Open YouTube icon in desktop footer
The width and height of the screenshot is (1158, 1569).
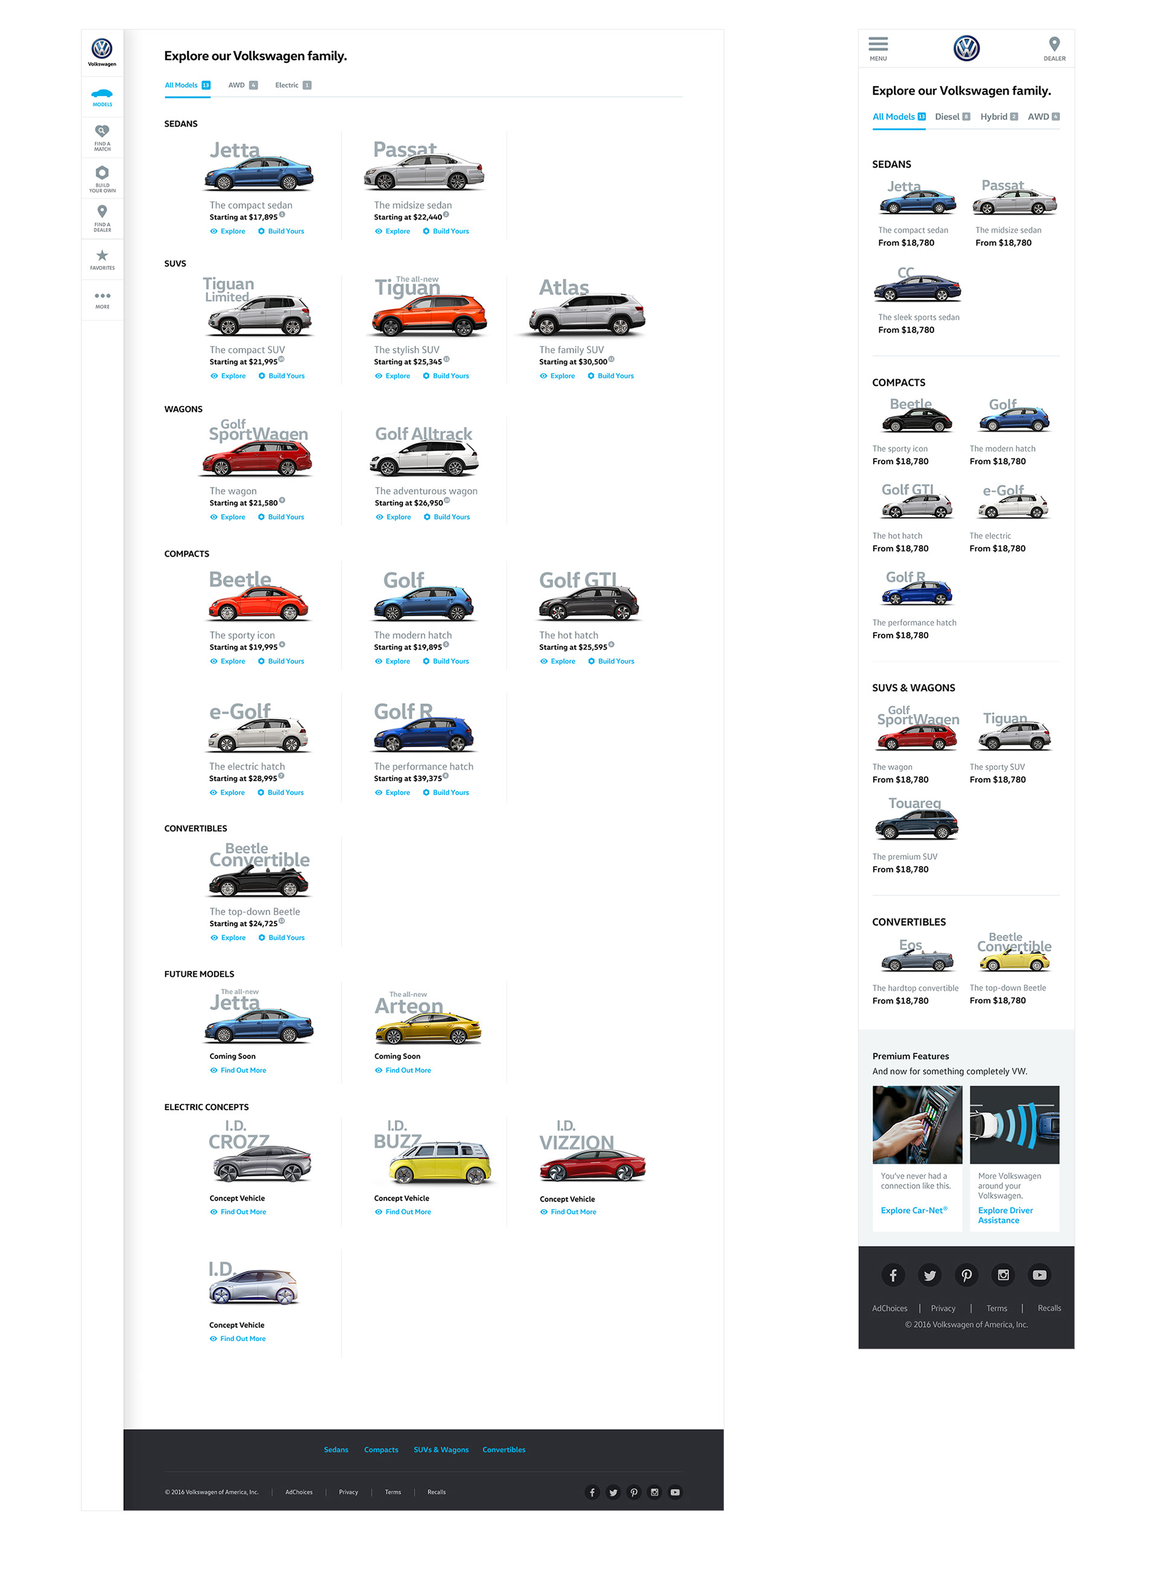(675, 1492)
